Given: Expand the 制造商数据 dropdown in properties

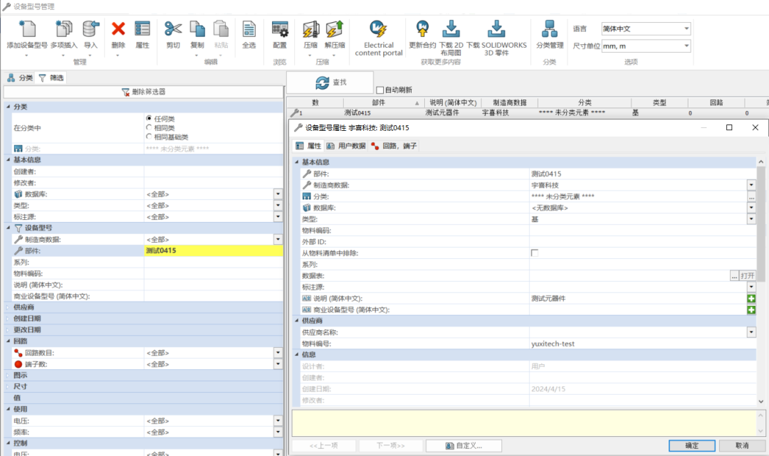Looking at the screenshot, I should 750,185.
